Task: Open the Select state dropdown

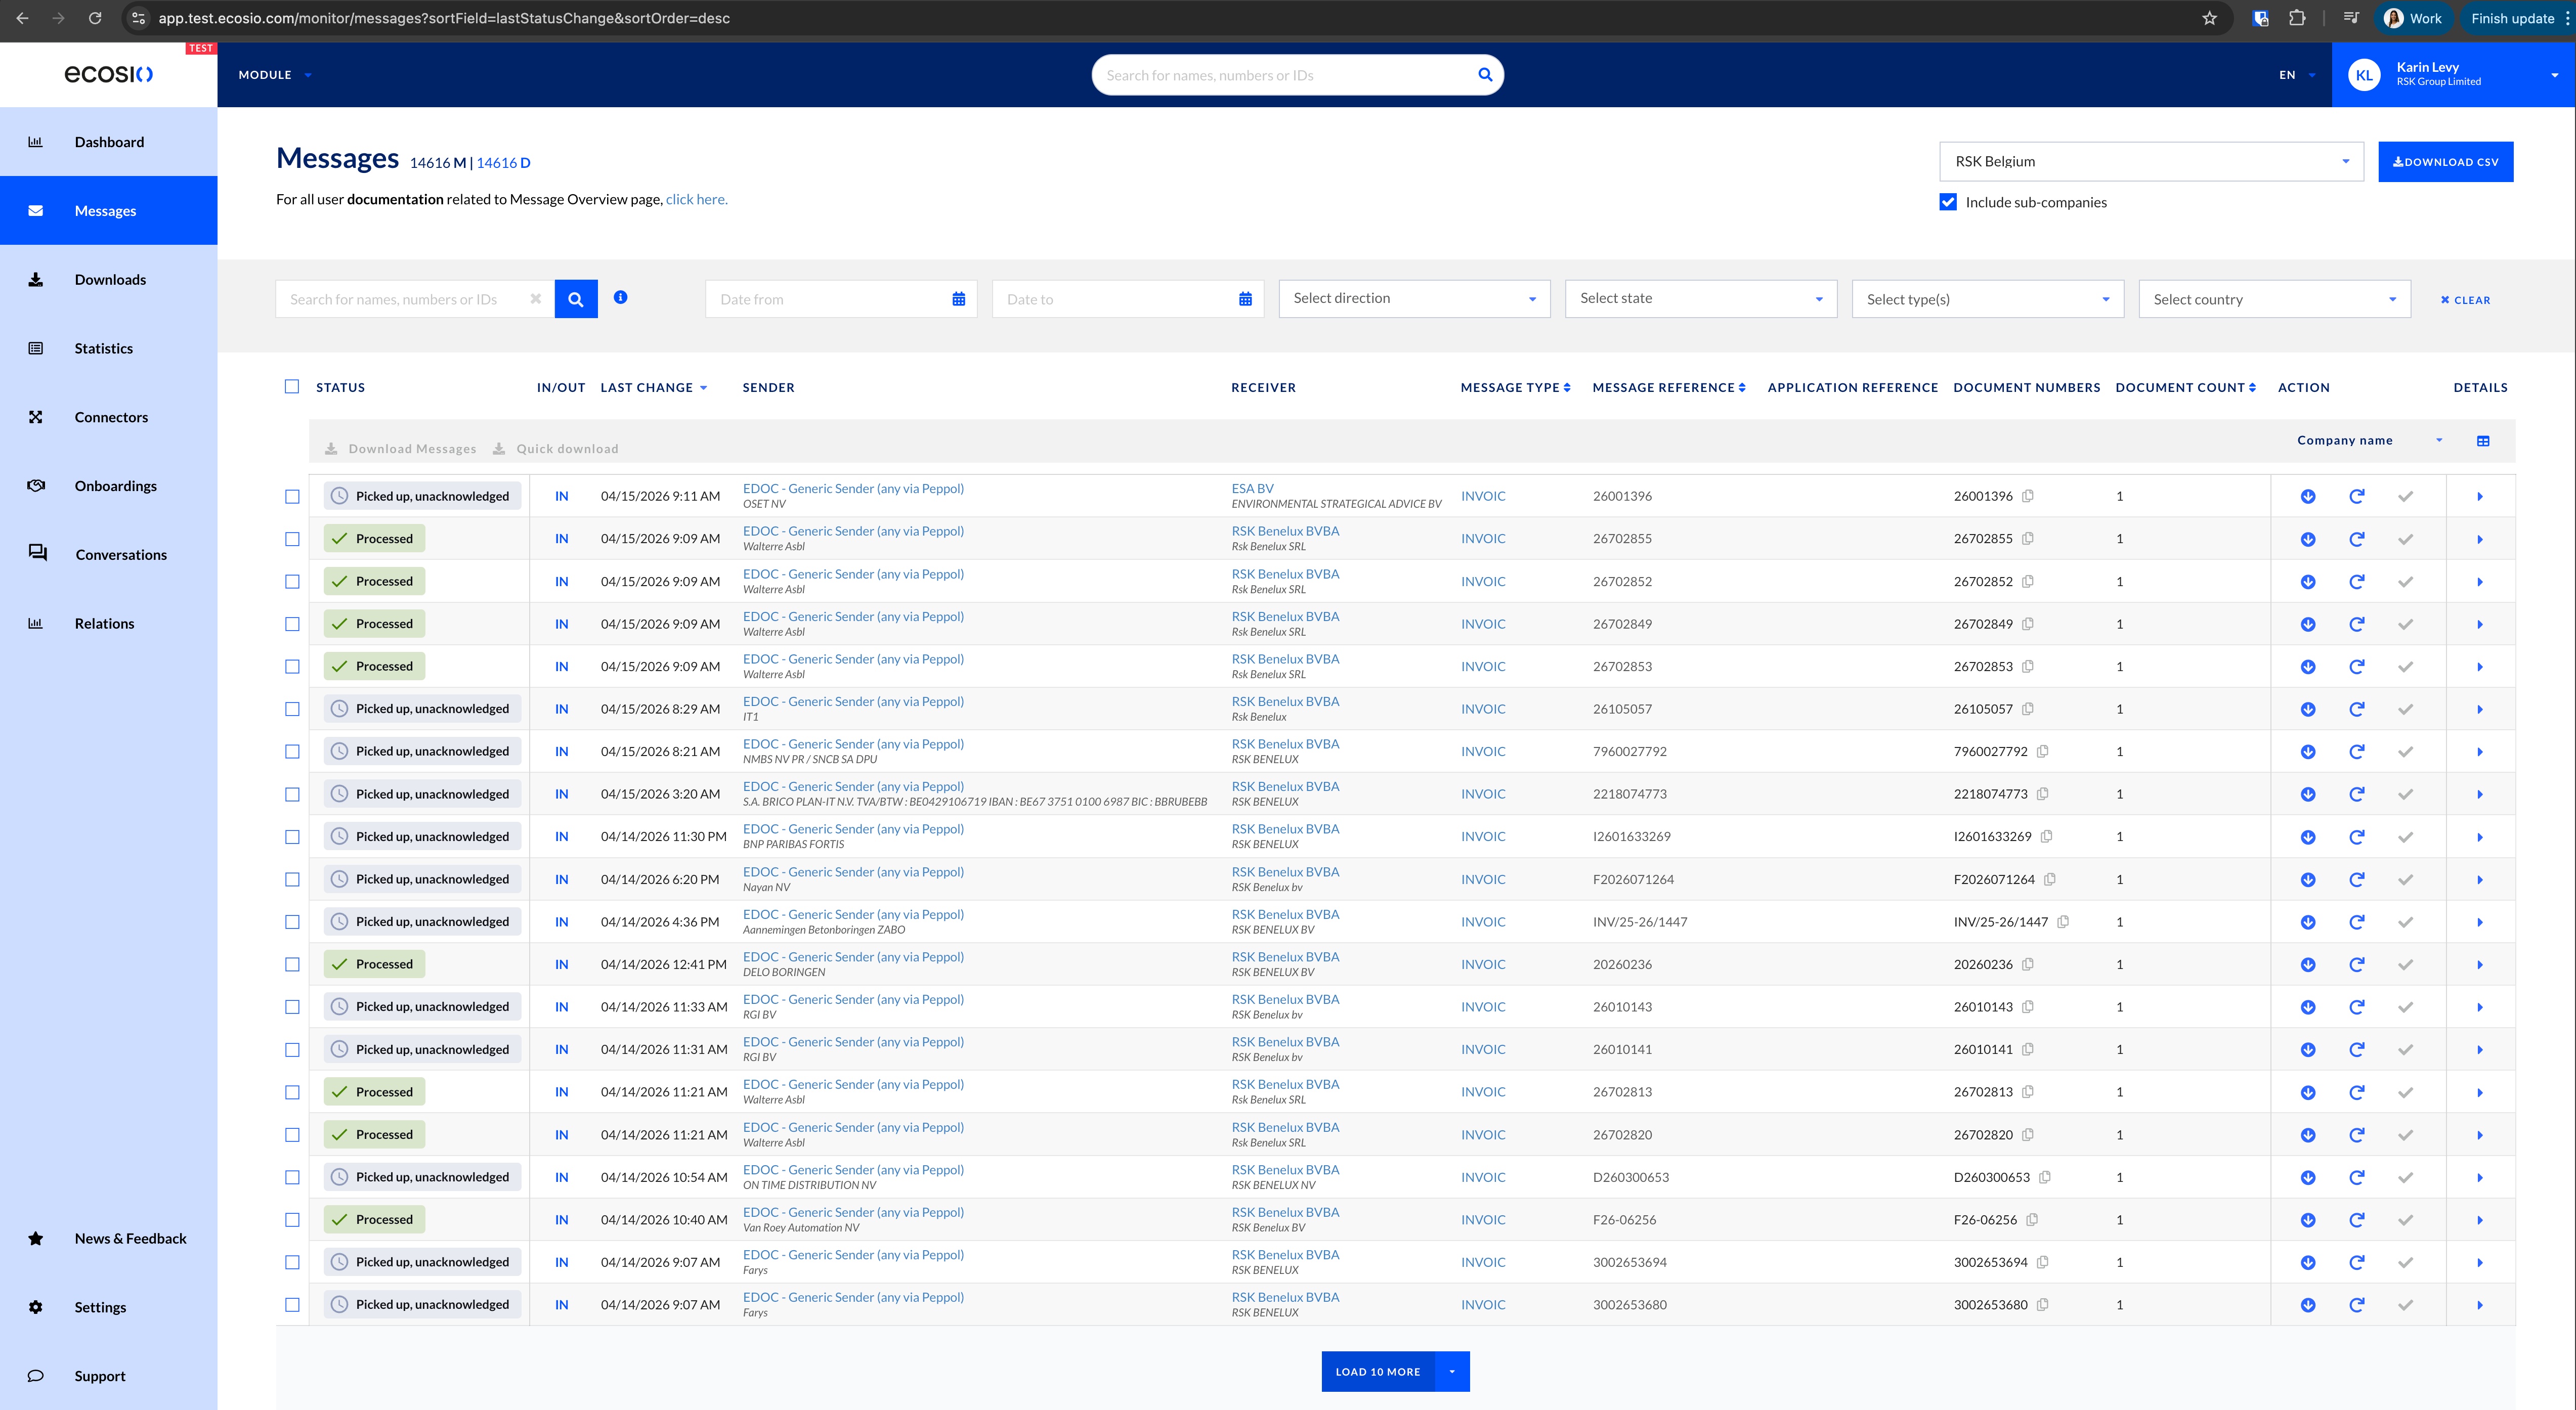Action: tap(1701, 299)
